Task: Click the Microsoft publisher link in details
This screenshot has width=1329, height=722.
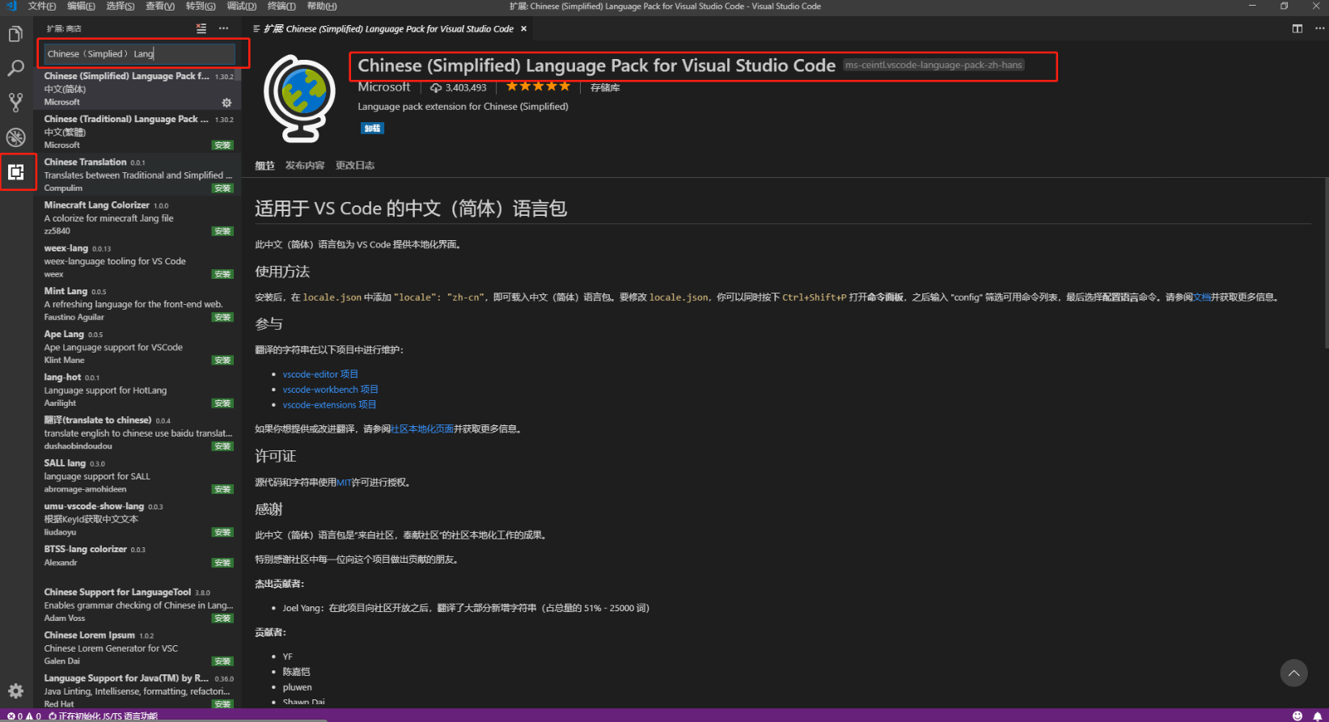Action: [384, 87]
